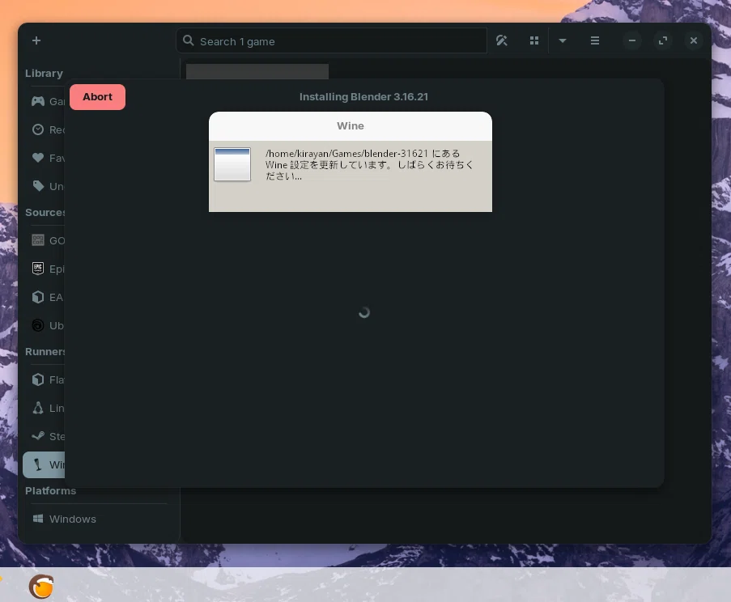The height and width of the screenshot is (602, 731).
Task: Select the Ubisoft source icon
Action: point(38,325)
